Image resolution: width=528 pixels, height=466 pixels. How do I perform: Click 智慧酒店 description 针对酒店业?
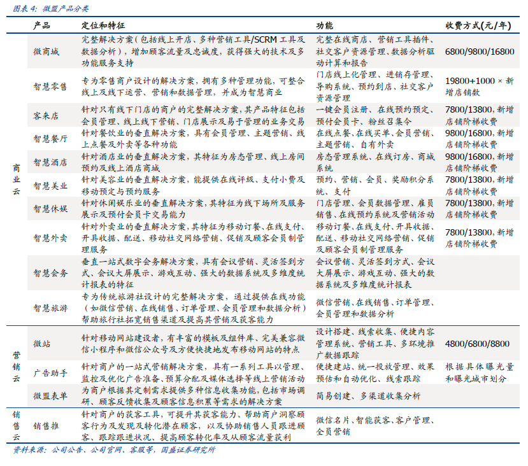[x=193, y=162]
